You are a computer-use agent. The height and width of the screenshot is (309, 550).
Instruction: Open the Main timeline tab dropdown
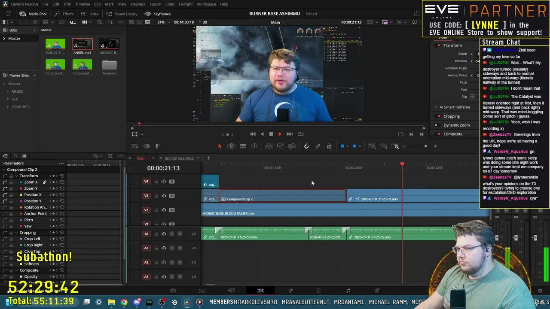153,158
